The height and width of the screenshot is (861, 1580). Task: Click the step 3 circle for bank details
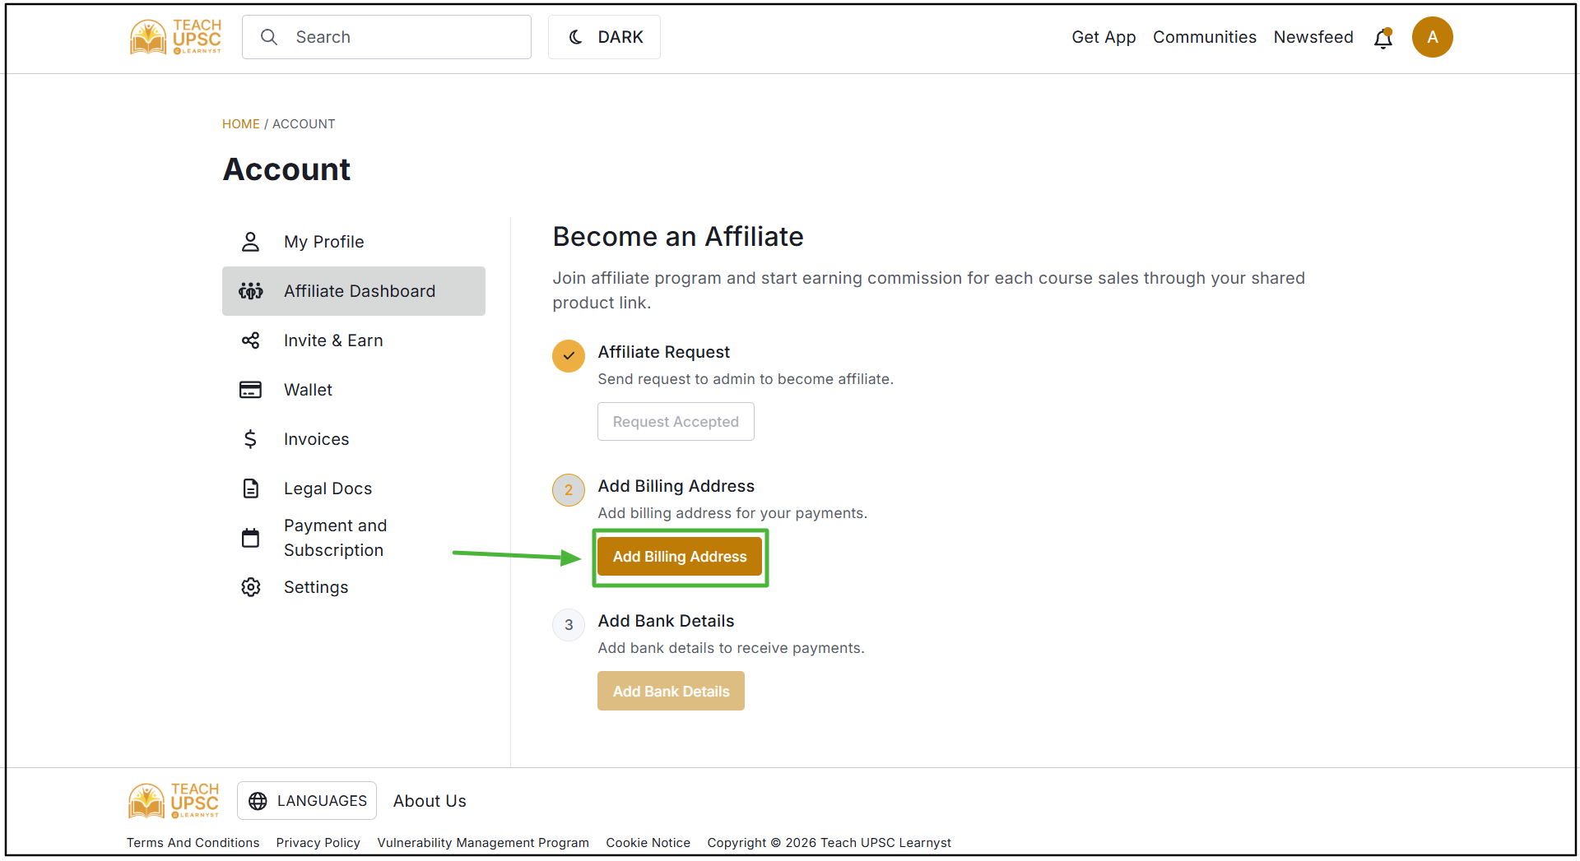569,625
